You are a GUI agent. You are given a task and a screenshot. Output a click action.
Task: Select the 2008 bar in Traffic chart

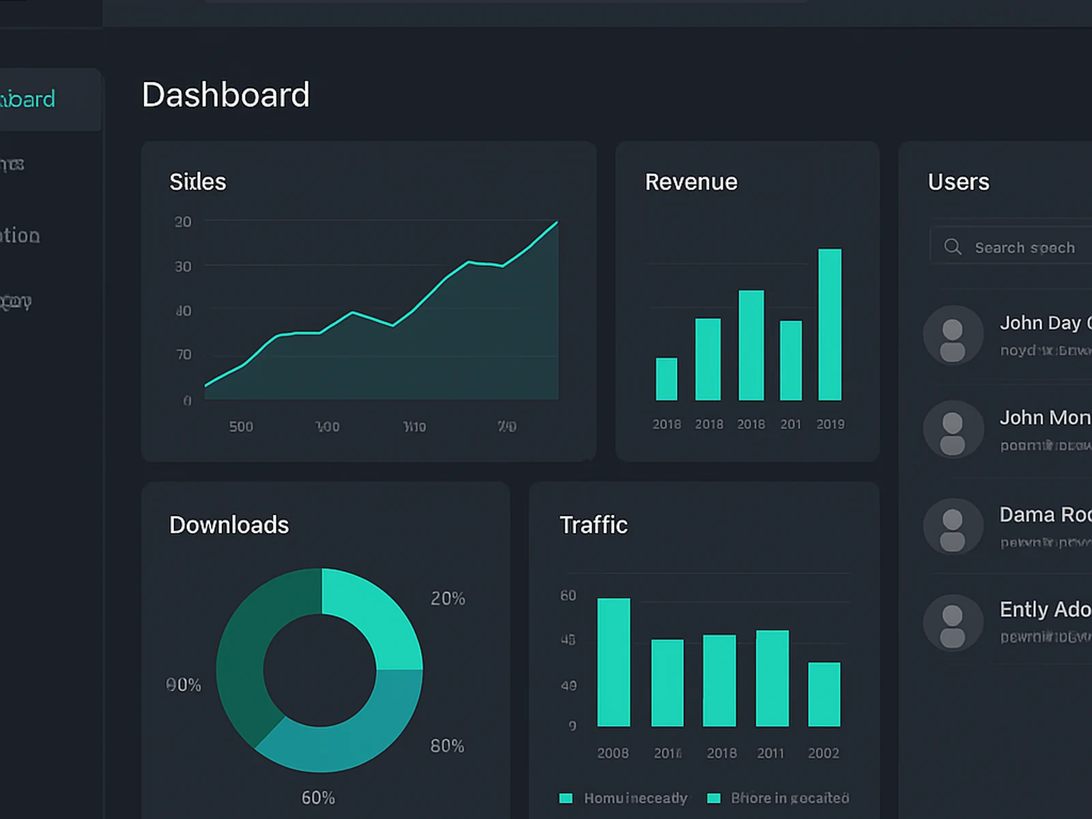click(x=614, y=662)
